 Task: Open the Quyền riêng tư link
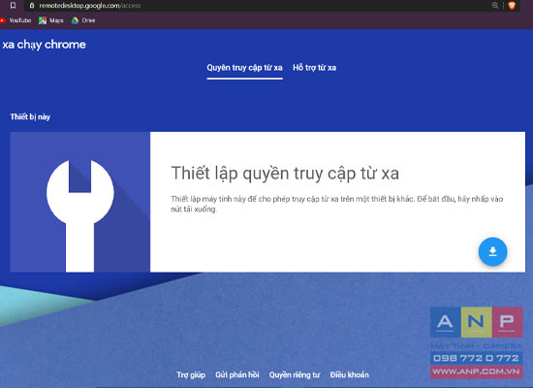click(x=295, y=374)
